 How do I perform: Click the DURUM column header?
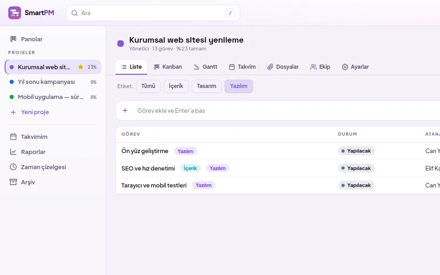[347, 134]
